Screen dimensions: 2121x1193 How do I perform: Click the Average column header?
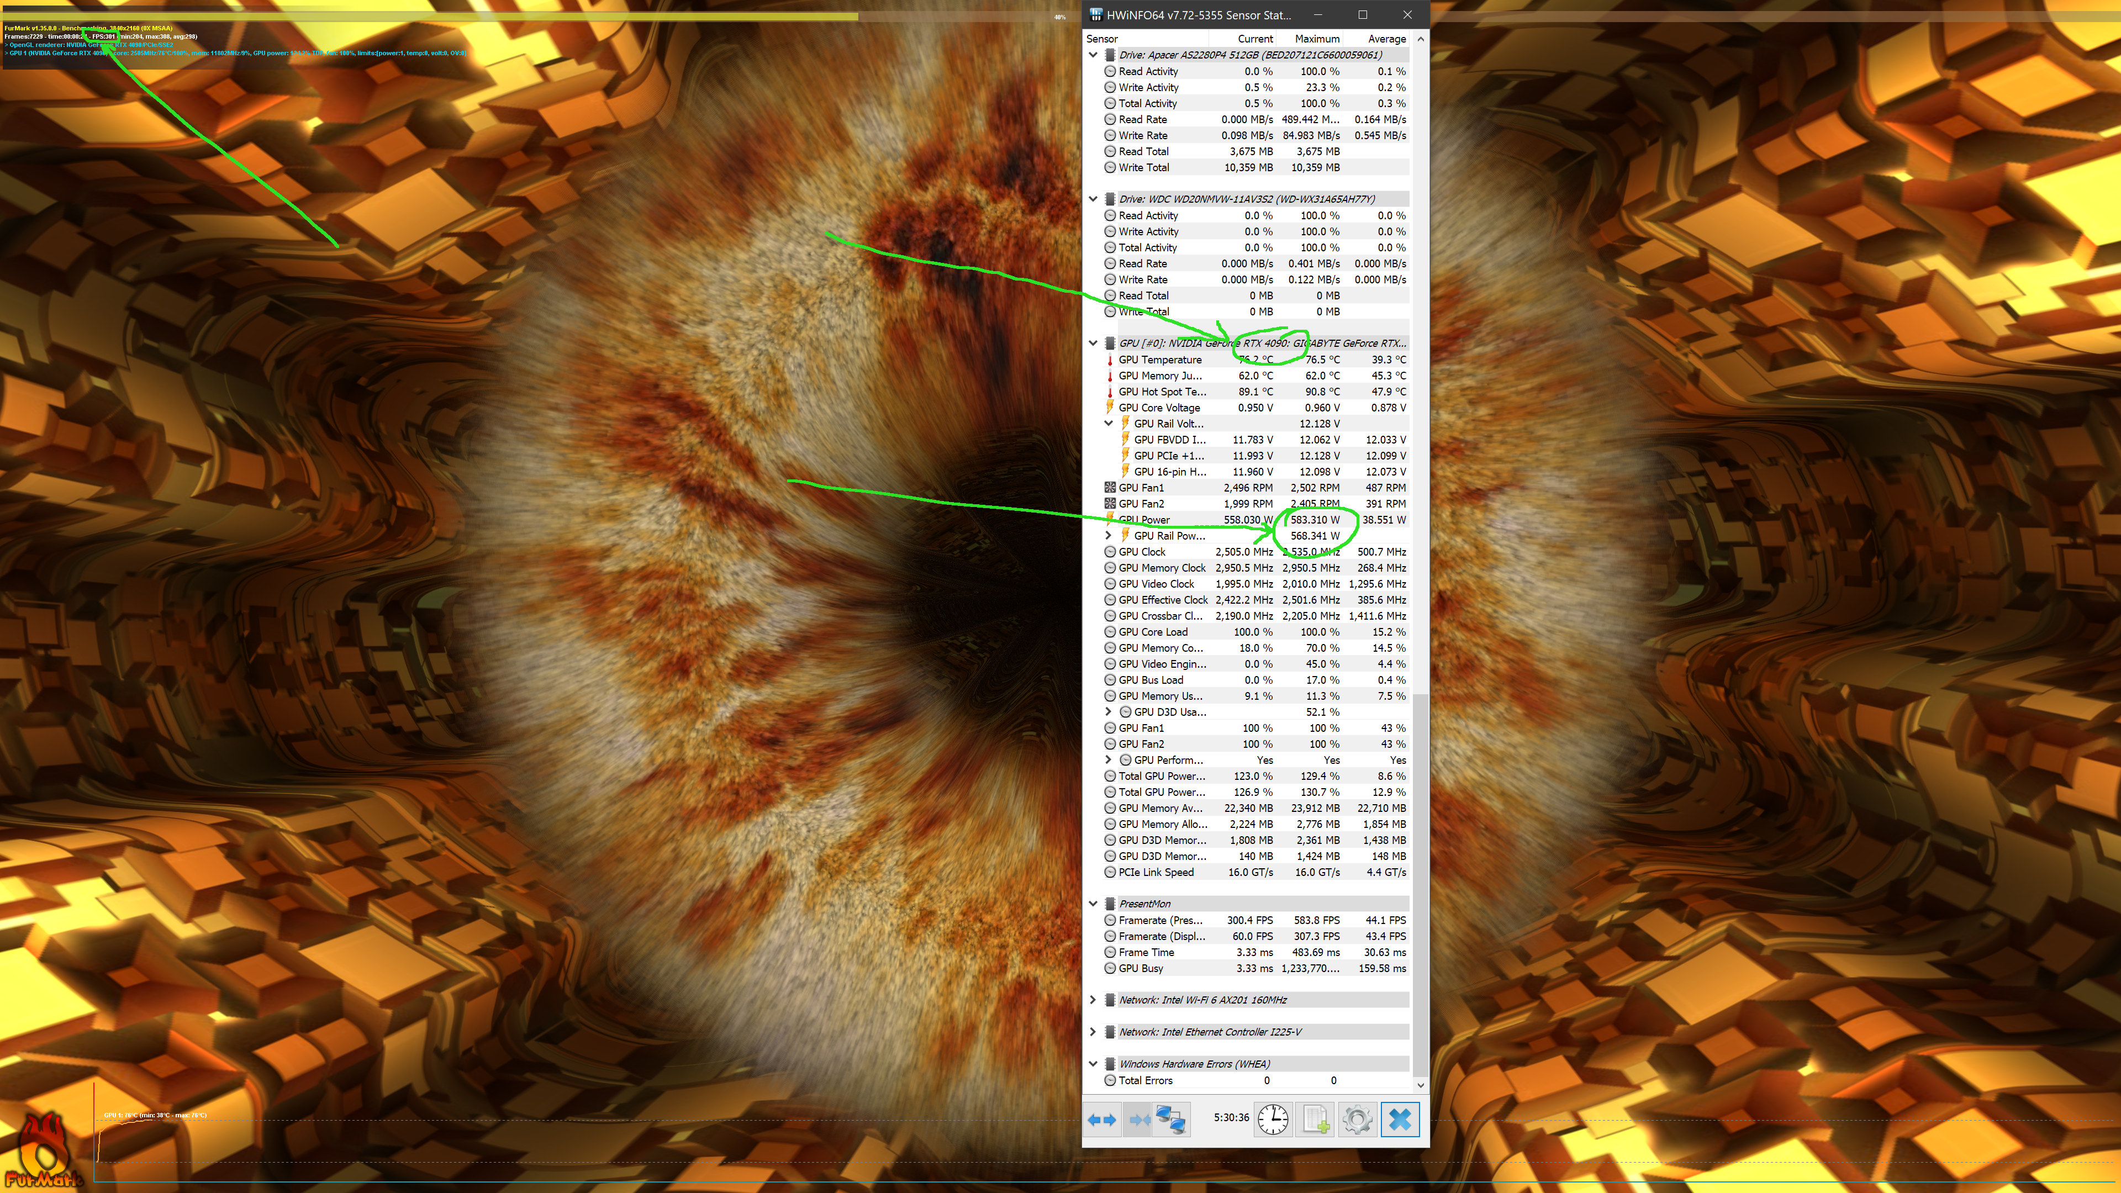point(1386,39)
